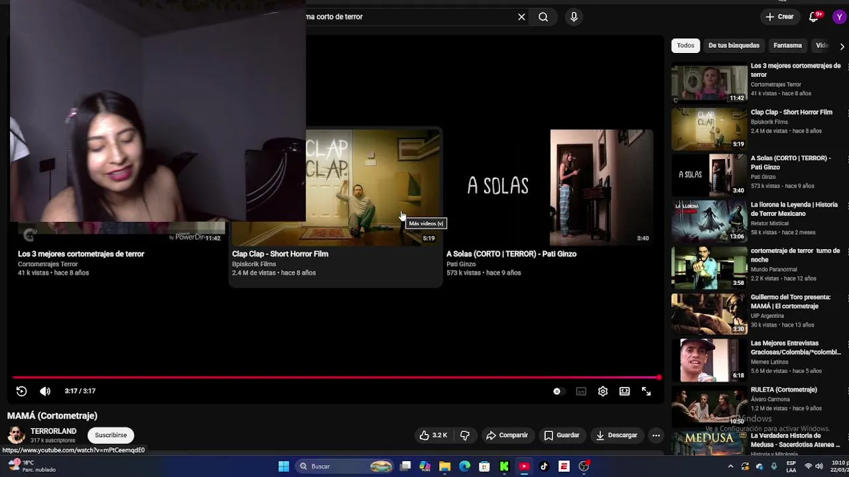Open the OBS Studio taskbar icon
The width and height of the screenshot is (849, 477).
pos(584,466)
